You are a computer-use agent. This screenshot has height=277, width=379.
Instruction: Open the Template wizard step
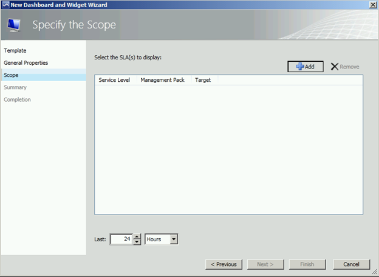click(x=15, y=51)
